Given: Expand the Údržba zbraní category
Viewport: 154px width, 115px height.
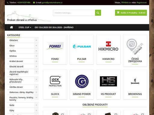Looking at the screenshot, I should (36, 87).
